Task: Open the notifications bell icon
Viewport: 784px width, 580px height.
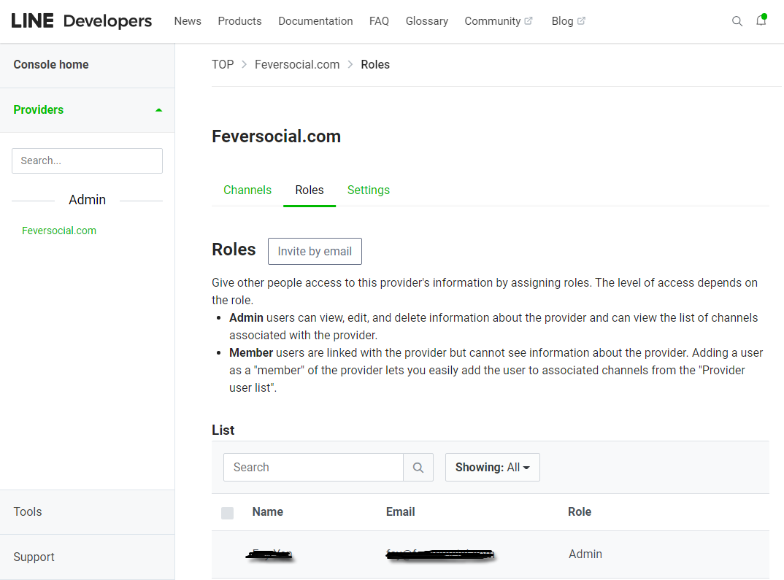Action: coord(761,21)
